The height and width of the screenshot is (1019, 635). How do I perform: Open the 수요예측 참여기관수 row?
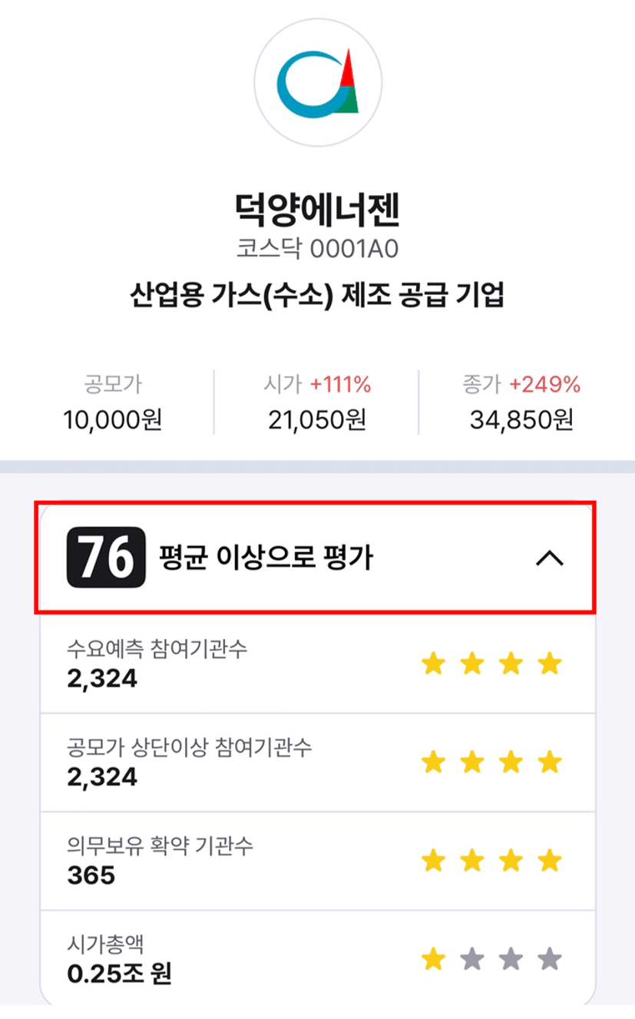tap(317, 664)
